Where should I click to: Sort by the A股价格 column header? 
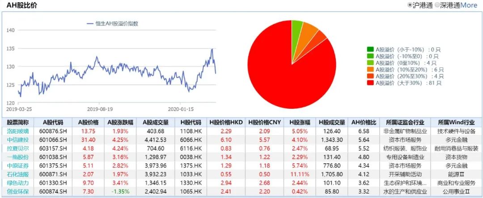[88, 122]
